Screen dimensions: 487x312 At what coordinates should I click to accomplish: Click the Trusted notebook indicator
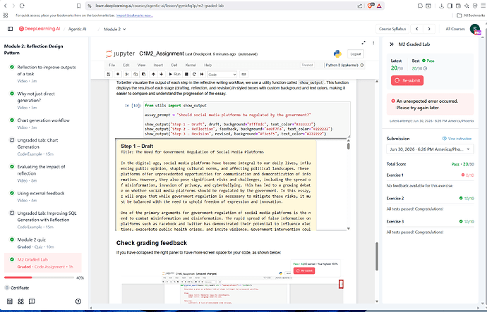(x=307, y=65)
